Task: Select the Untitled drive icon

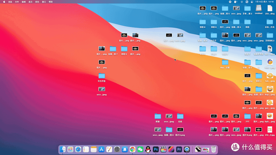Action: [258, 10]
